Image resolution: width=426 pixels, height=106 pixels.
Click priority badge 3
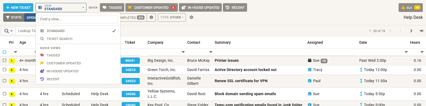12,81
